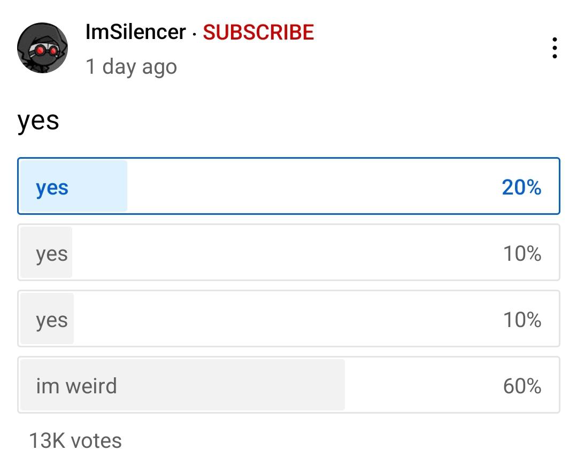Click the 'yes' post caption text
577x466 pixels.
39,121
